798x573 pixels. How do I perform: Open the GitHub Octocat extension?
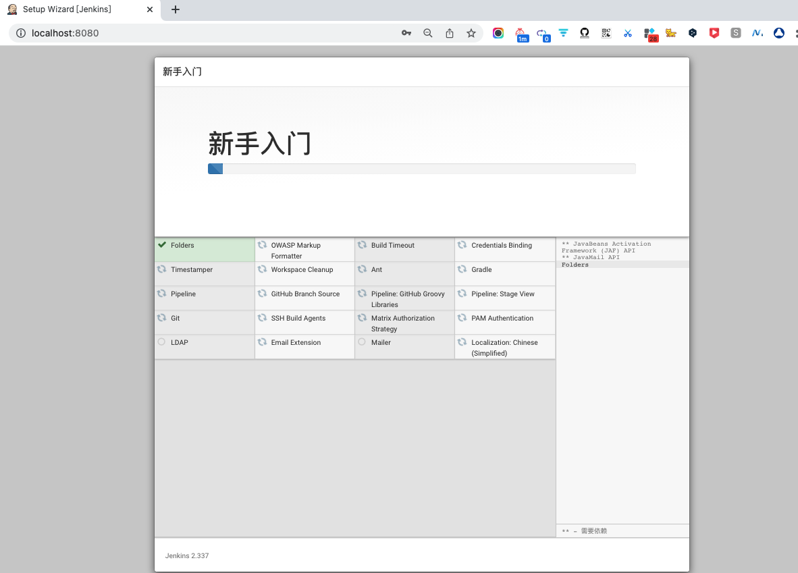[585, 33]
